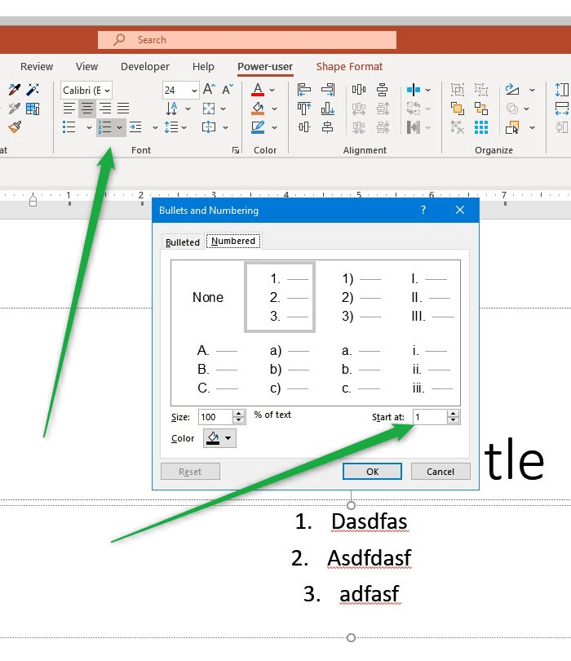
Task: Click the rotate shape icon
Action: (512, 90)
